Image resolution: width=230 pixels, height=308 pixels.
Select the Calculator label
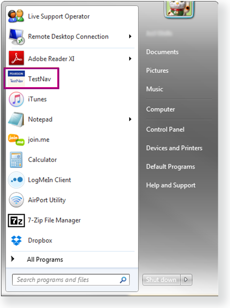click(x=42, y=160)
